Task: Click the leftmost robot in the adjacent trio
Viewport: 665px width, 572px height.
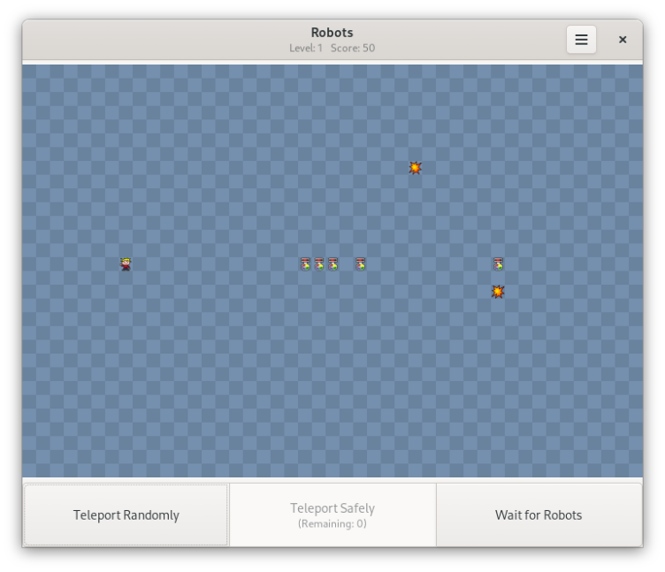Action: point(305,263)
